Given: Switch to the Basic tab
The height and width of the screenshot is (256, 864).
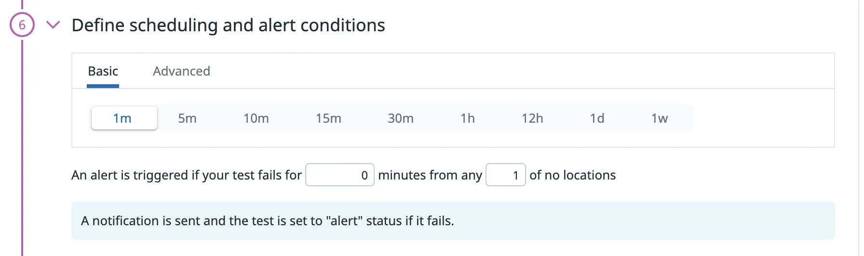Looking at the screenshot, I should coord(103,71).
